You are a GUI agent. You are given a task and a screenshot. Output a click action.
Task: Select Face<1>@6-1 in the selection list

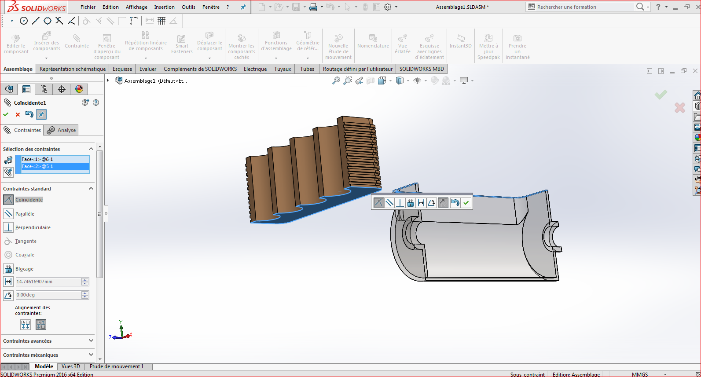click(55, 159)
